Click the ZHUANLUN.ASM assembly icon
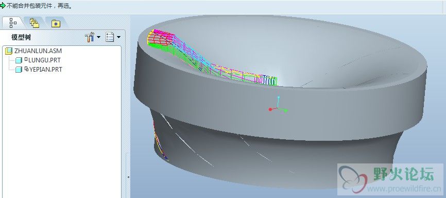The height and width of the screenshot is (198, 446). (x=9, y=51)
